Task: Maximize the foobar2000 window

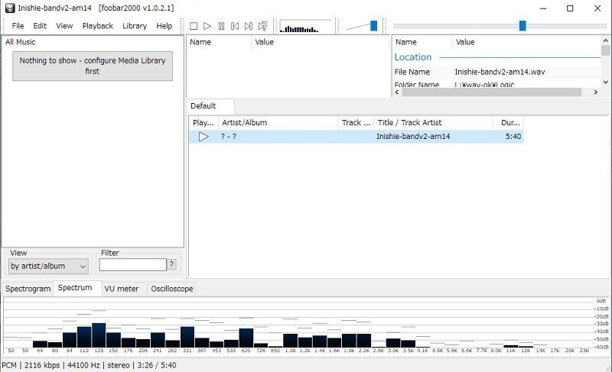Action: pyautogui.click(x=570, y=8)
